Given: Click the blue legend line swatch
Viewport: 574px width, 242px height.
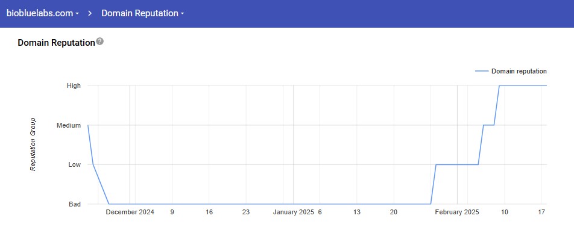Looking at the screenshot, I should pos(481,71).
